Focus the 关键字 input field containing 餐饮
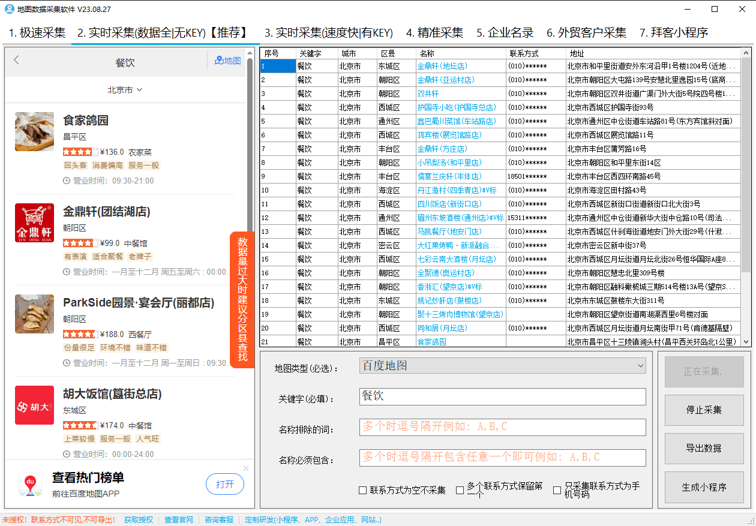Screen dimensions: 756x526 pos(503,397)
